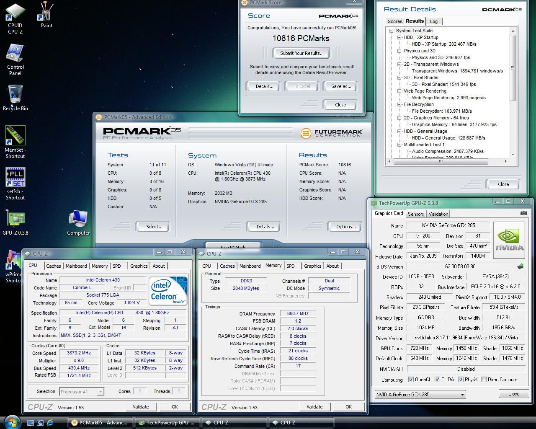
Task: Open Mainboard tab in left CPU-Z window
Action: [76, 266]
